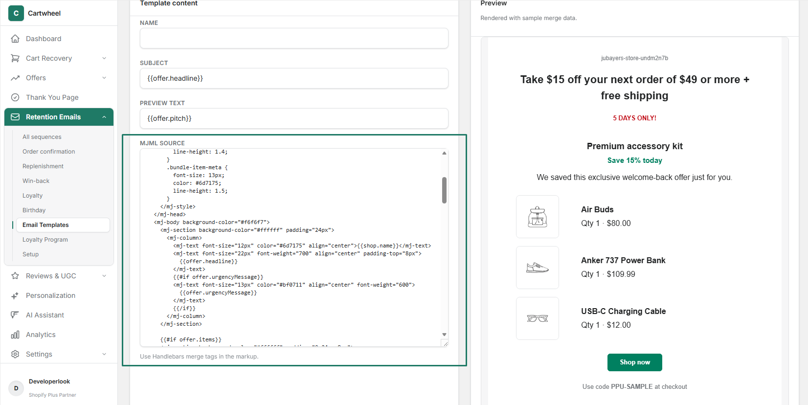
Task: Click the Analytics bar chart icon
Action: click(15, 335)
